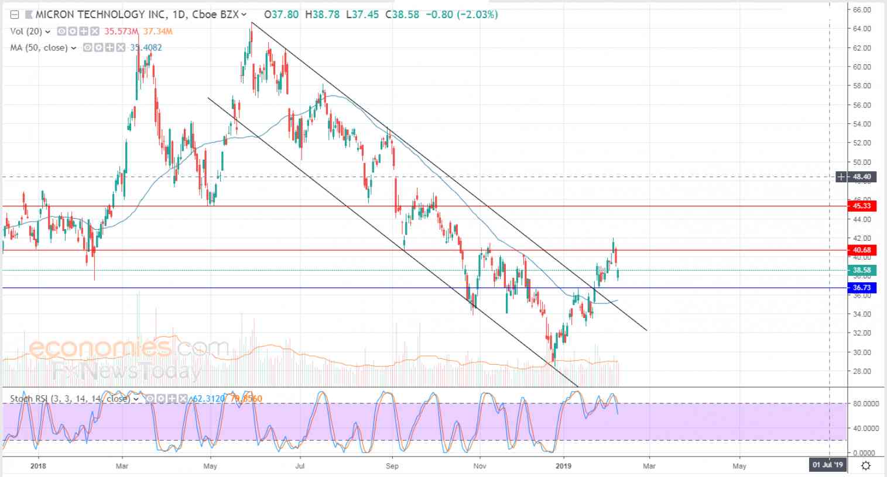
Task: Click the symbol flag icon beside MICRON TECHNOLOGY
Action: pos(29,15)
